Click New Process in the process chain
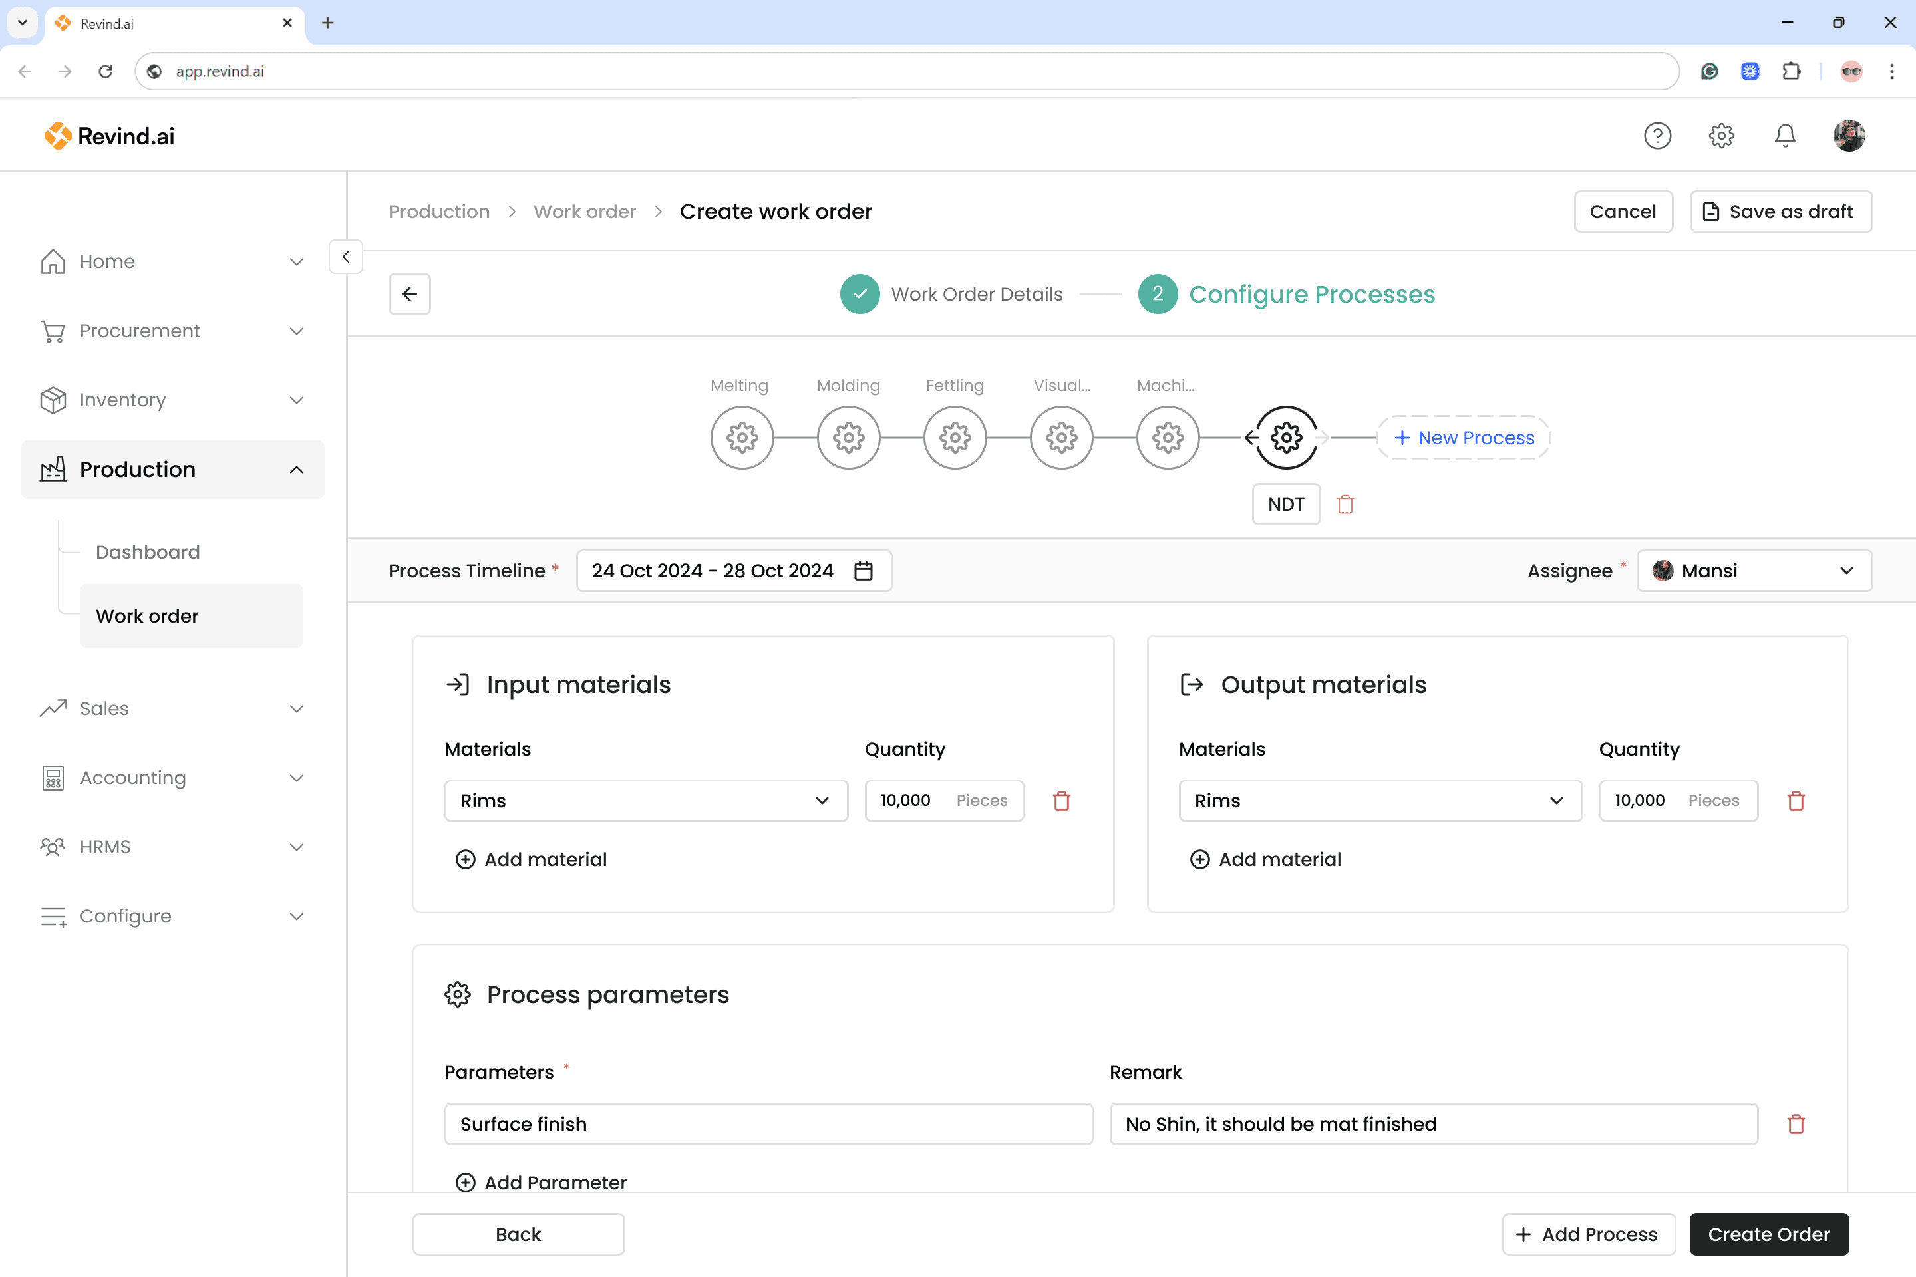Screen dimensions: 1916x1277 (x=1463, y=438)
